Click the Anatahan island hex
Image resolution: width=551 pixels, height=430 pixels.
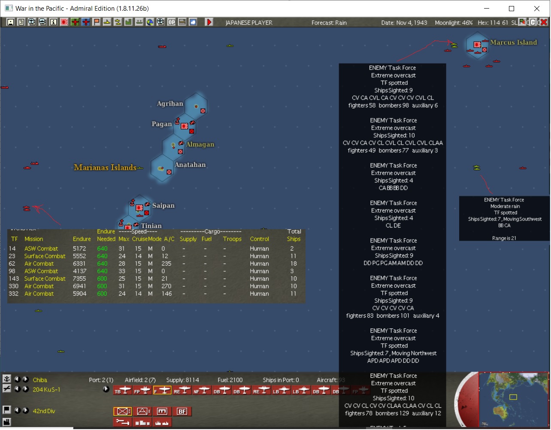[x=162, y=168]
